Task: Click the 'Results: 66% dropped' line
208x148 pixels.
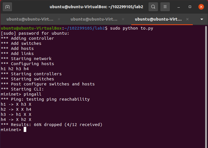Action: tap(51, 125)
